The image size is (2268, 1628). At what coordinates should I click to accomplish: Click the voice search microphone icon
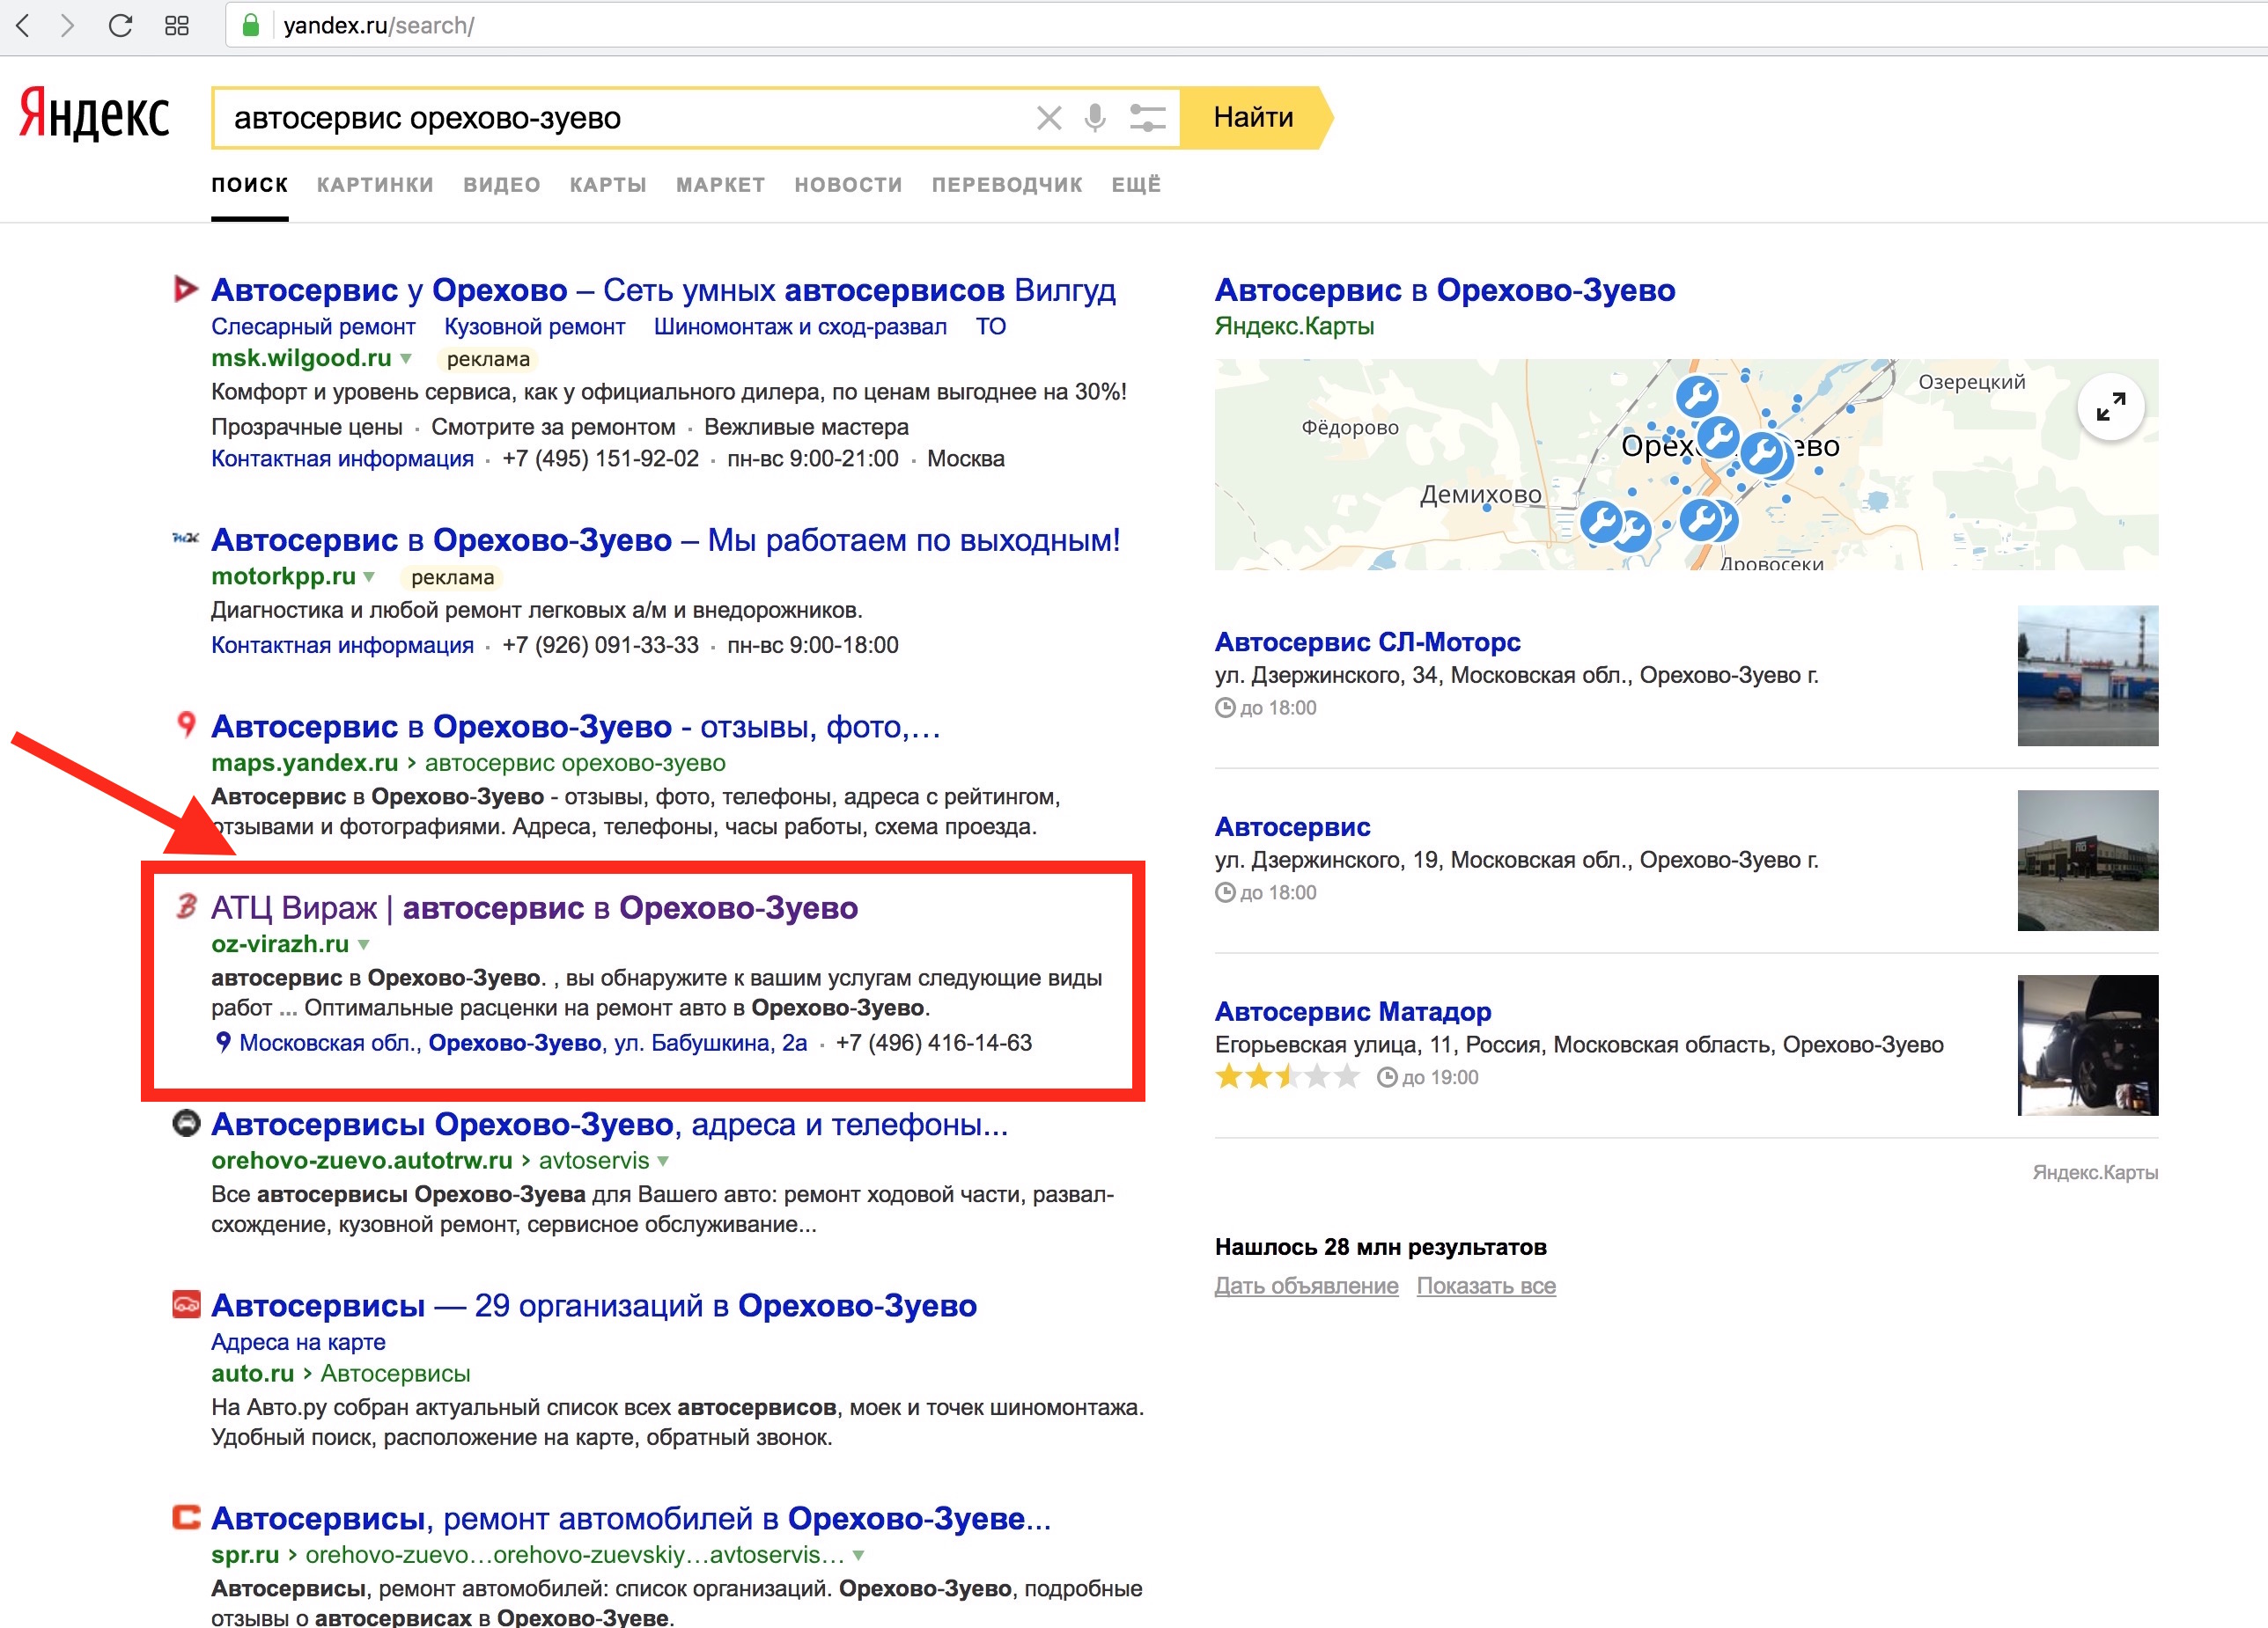click(1095, 118)
